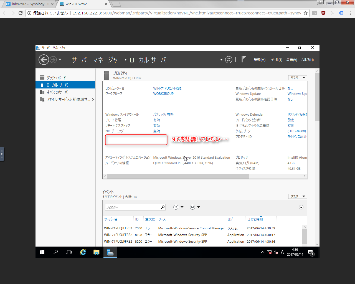The height and width of the screenshot is (284, 355).
Task: Expand events panel with chevron button
Action: tap(301, 207)
